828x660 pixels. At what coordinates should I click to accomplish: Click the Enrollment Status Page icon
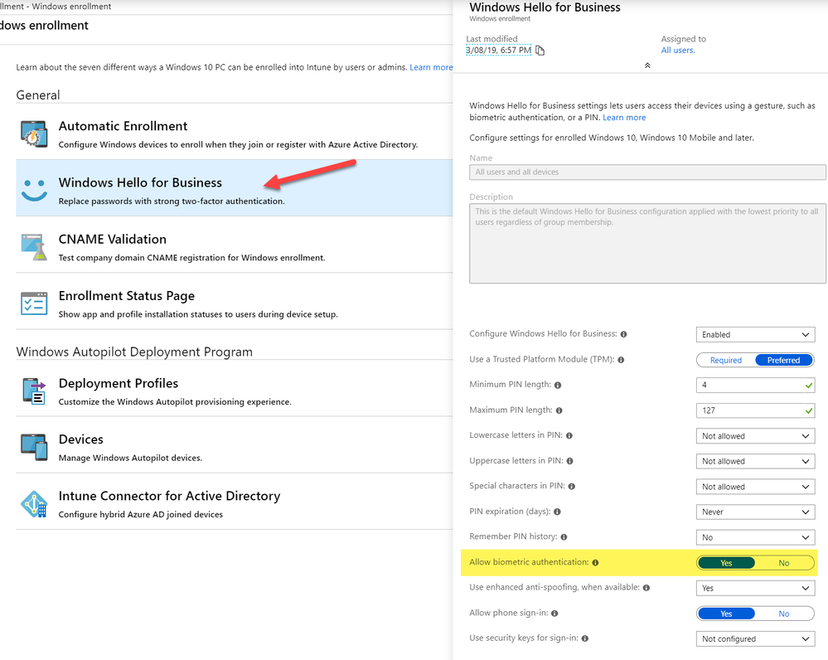(x=34, y=303)
